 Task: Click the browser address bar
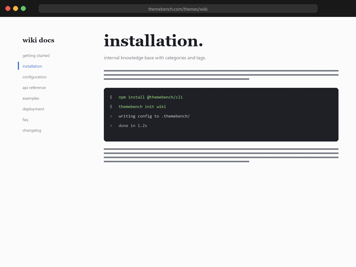tap(178, 9)
